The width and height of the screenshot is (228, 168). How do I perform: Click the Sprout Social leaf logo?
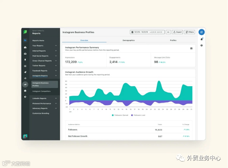(25, 32)
